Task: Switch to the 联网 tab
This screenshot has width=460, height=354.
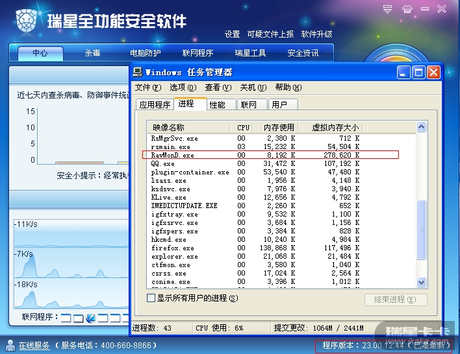Action: 252,104
